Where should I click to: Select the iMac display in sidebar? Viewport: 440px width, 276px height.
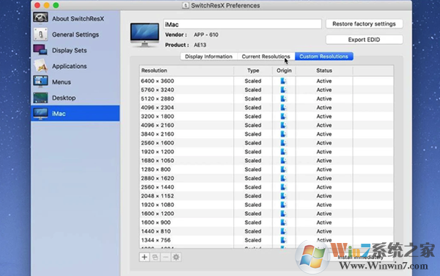point(76,114)
